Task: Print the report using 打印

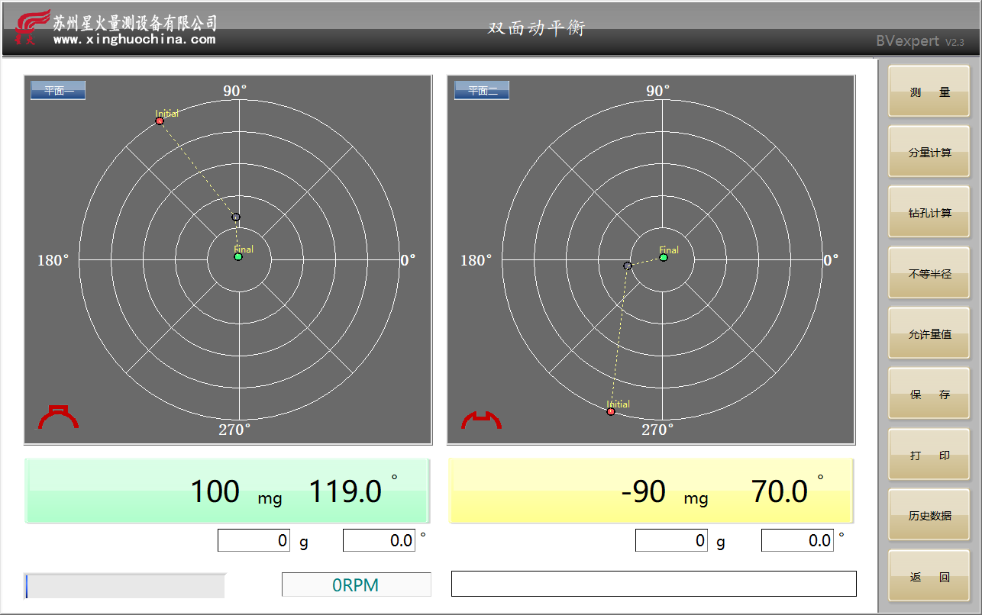Action: point(929,455)
